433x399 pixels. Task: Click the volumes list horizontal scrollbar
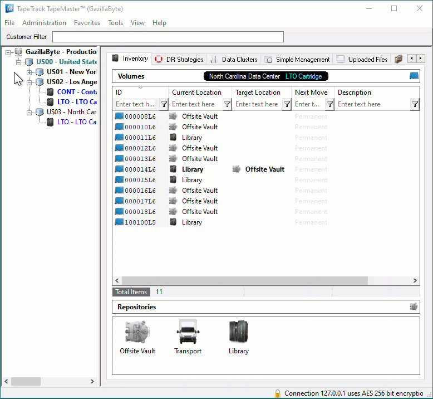tap(245, 280)
